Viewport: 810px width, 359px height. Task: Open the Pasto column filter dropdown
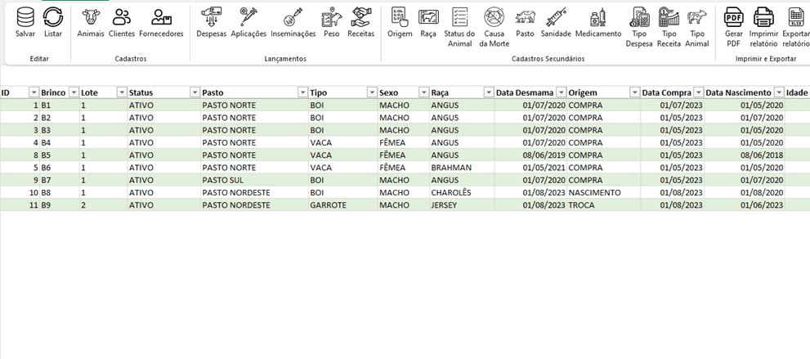pos(302,92)
